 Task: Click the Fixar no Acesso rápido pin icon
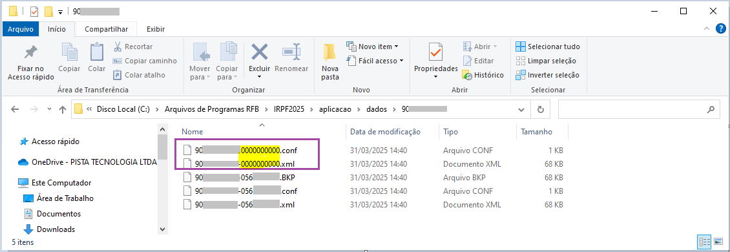point(31,52)
